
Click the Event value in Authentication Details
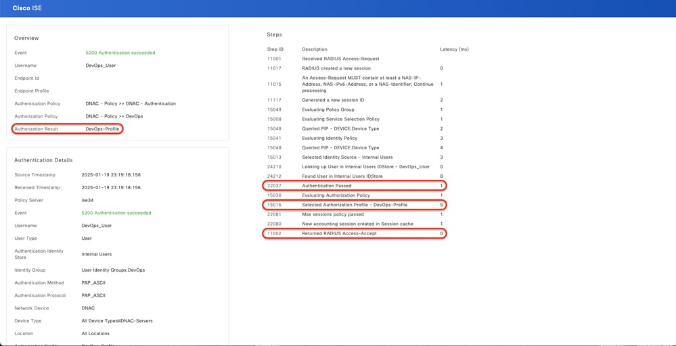[x=116, y=213]
